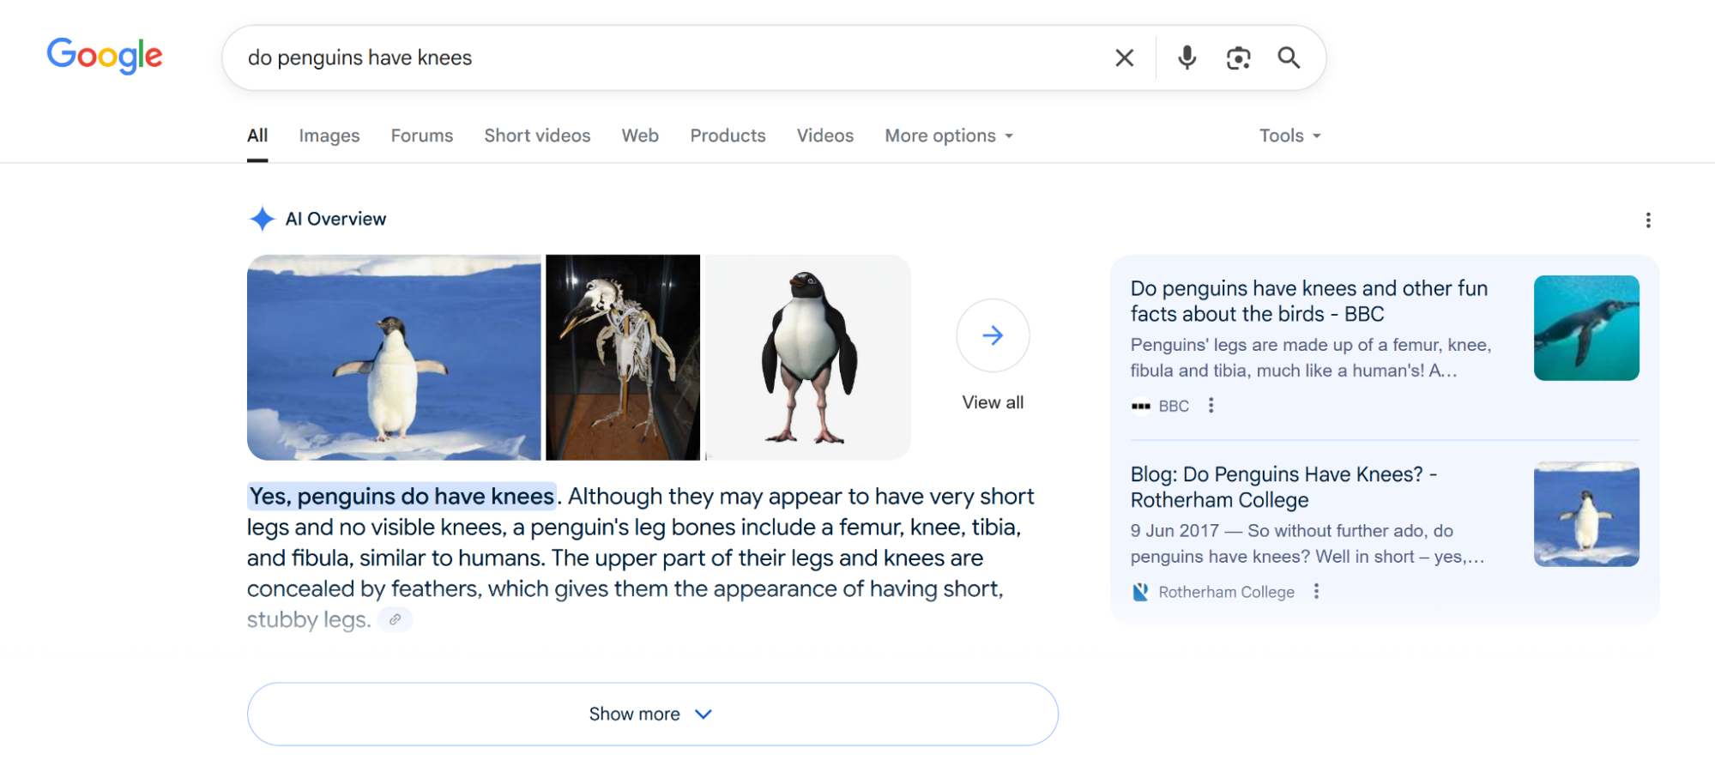Viewport: 1715px width, 766px height.
Task: Click the Rotherham College favicon
Action: point(1140,592)
